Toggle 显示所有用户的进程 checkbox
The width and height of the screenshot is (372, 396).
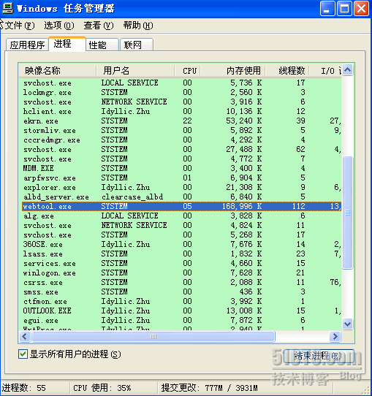23,354
